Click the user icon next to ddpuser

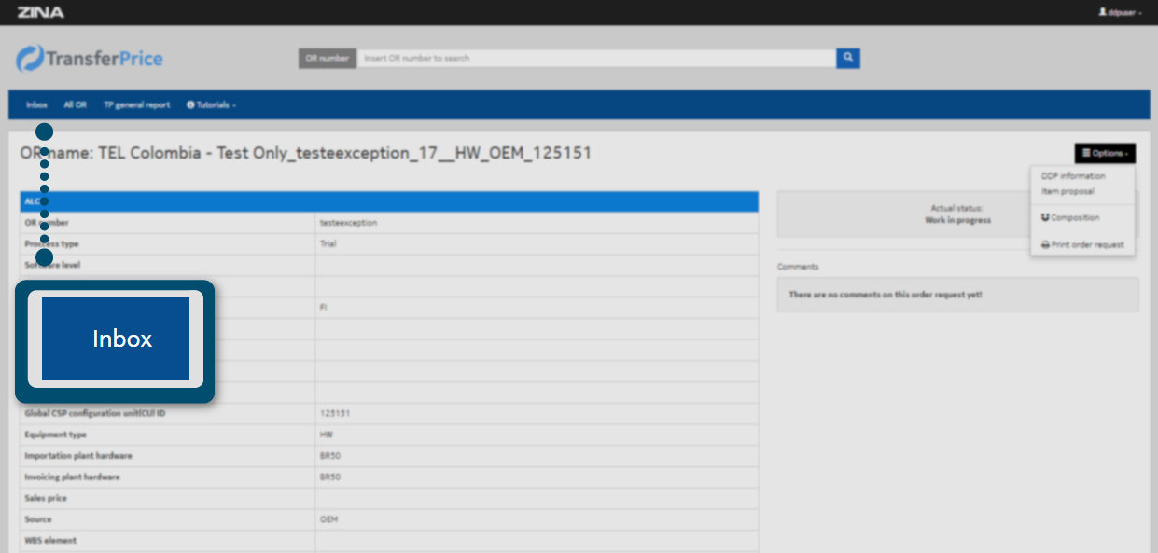[x=1102, y=12]
